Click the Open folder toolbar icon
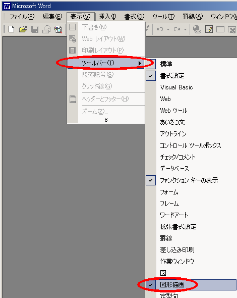This screenshot has width=237, height=298. pos(23,29)
